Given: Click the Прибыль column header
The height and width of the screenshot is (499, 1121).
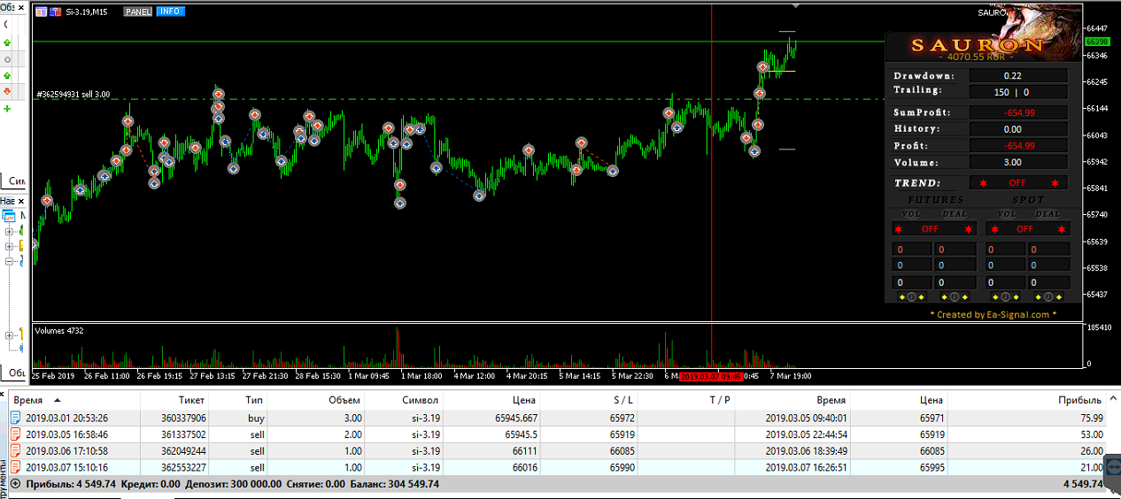Looking at the screenshot, I should point(1079,400).
